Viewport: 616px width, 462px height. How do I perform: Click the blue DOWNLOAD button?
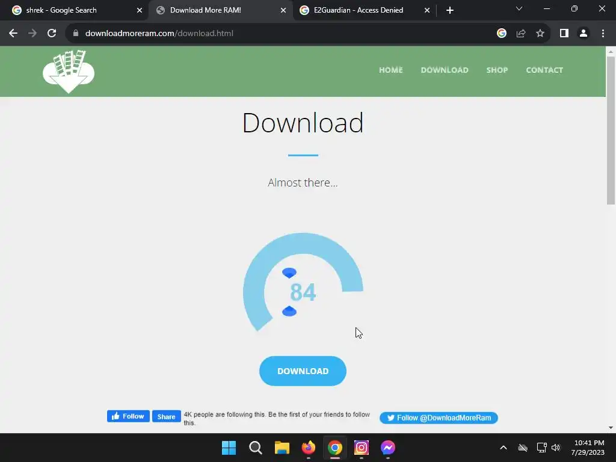pyautogui.click(x=303, y=371)
